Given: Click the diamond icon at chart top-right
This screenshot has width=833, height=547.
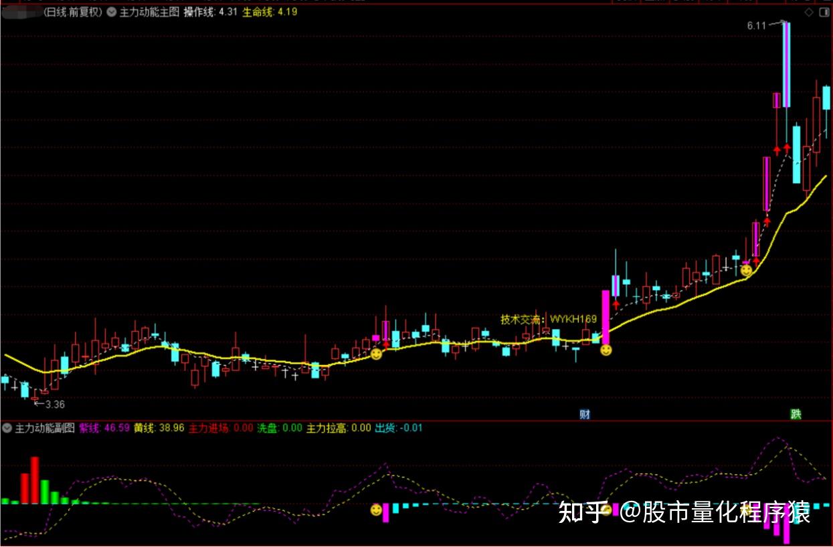Looking at the screenshot, I should 809,12.
